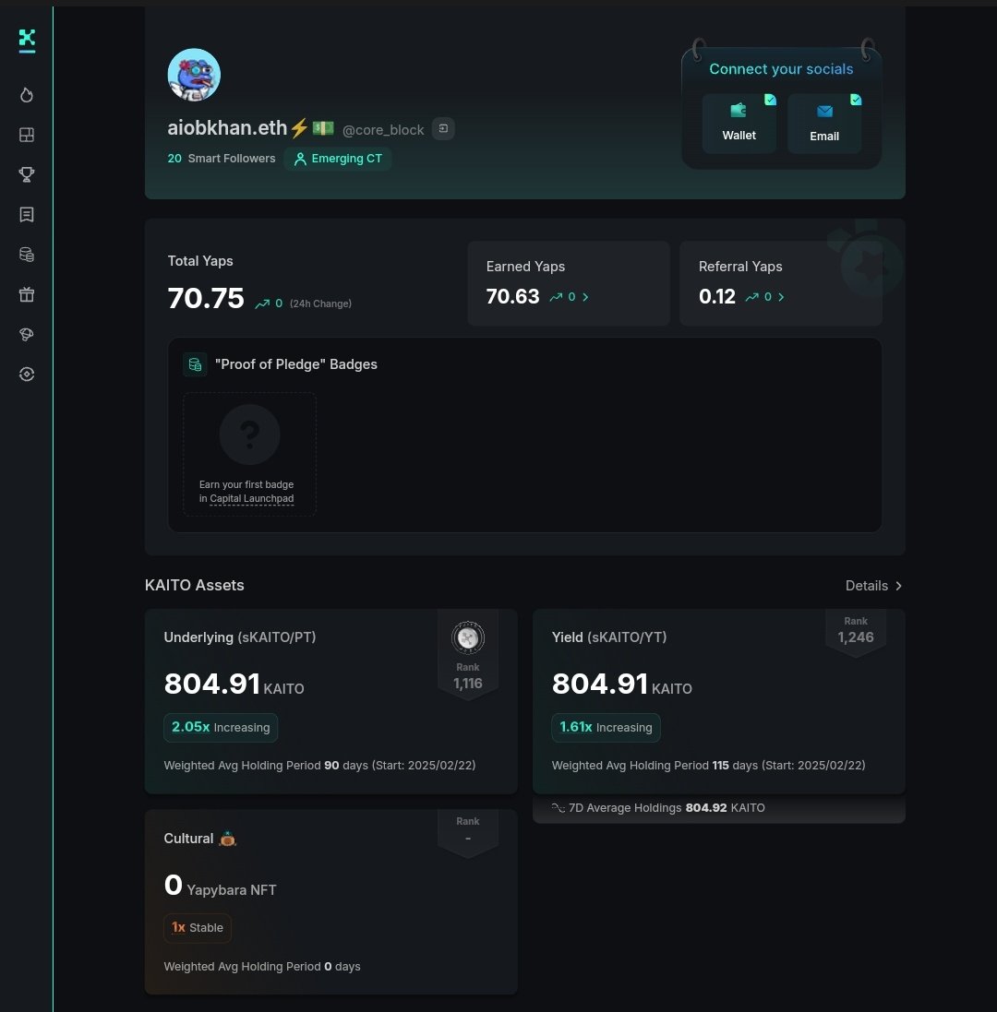
Task: Click the Yield rank 1,246 badge
Action: pos(856,632)
